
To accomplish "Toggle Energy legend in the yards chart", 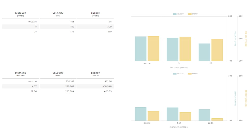I will [193, 14].
